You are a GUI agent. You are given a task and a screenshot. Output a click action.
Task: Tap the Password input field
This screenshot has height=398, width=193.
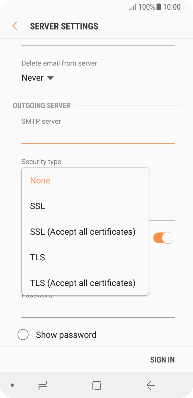pyautogui.click(x=98, y=309)
